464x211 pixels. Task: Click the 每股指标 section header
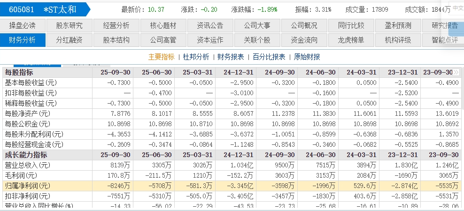point(19,72)
